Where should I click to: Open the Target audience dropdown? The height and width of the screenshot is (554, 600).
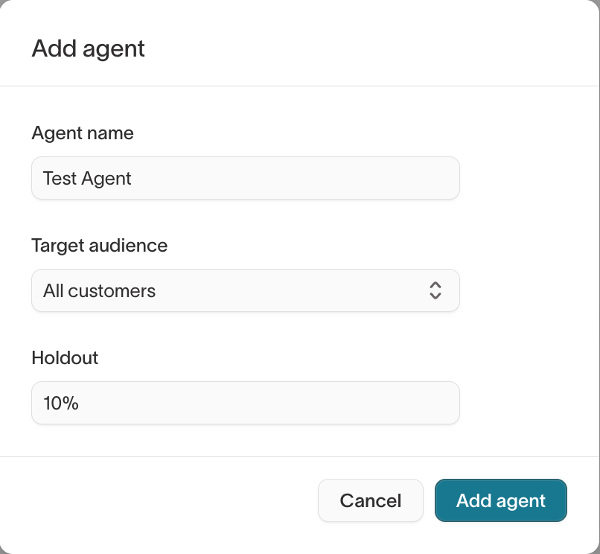[x=245, y=290]
